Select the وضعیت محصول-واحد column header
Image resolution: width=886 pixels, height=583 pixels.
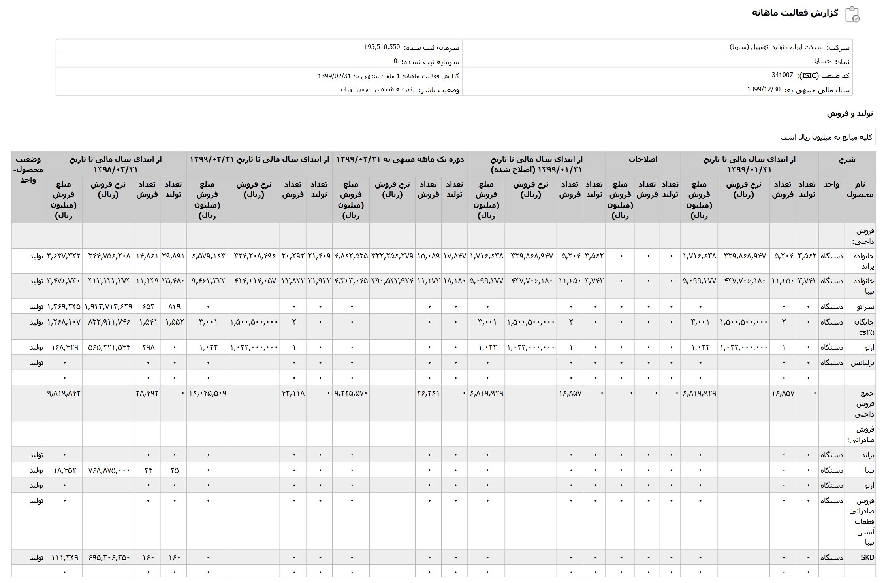28,170
